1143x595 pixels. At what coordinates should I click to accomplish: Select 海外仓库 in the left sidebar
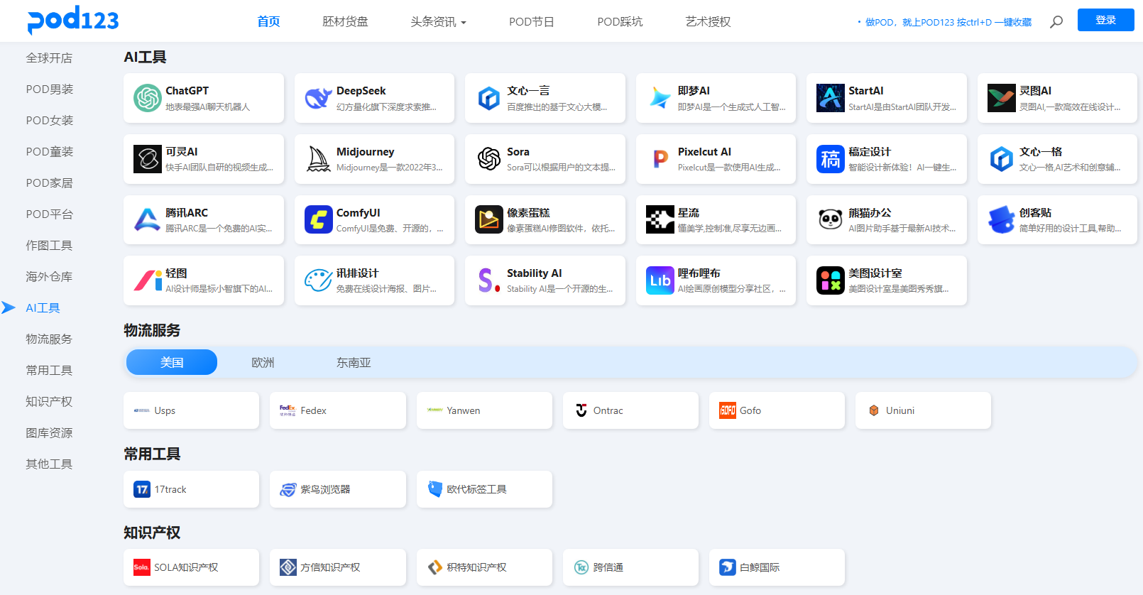(49, 277)
